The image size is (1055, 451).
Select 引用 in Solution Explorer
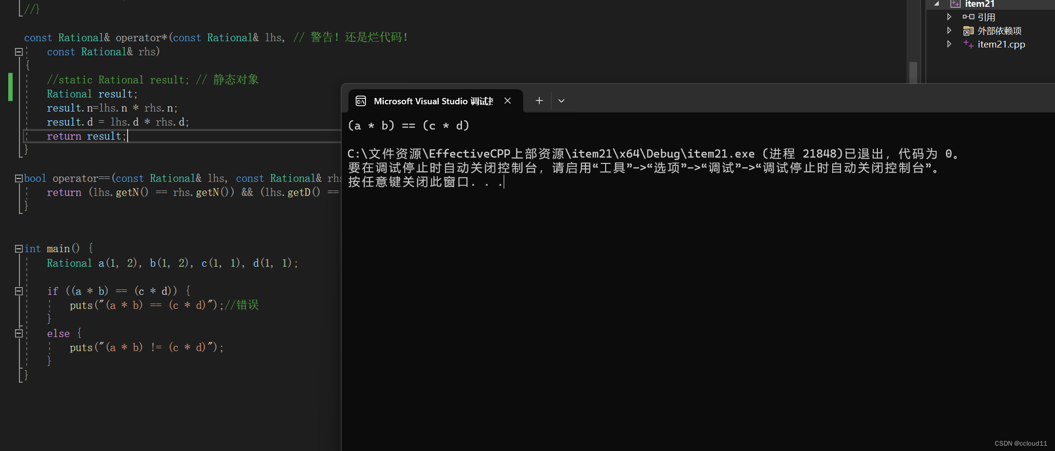point(986,17)
